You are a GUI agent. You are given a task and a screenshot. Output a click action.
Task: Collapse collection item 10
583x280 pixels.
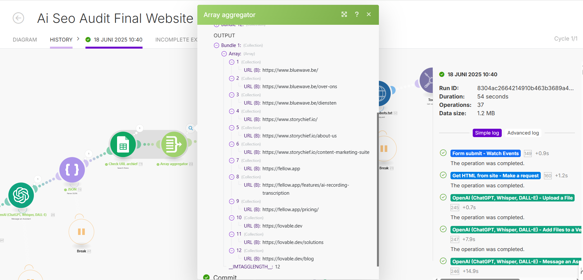click(232, 218)
